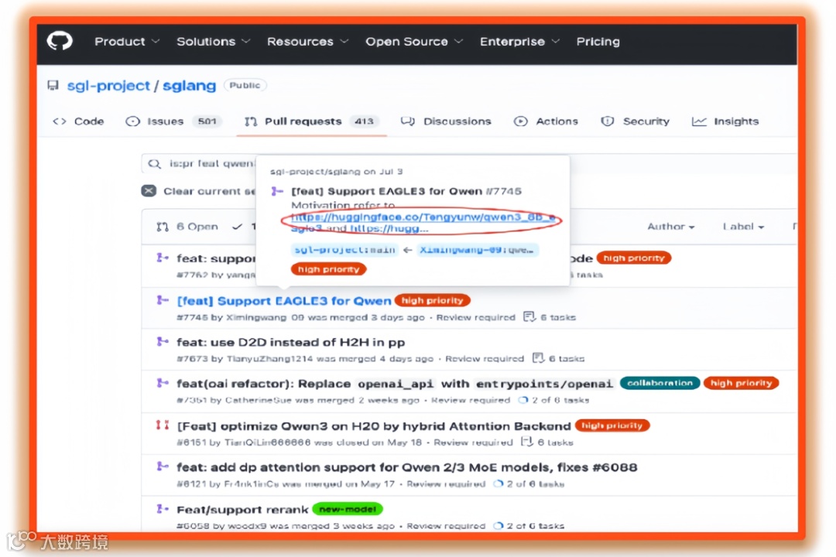Open the huggingface.co Tengyunw link in popup
836x557 pixels.
click(x=423, y=217)
